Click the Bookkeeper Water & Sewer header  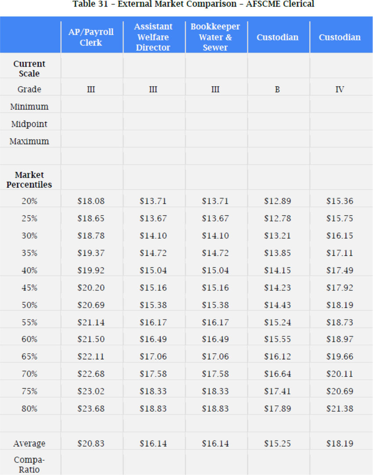(215, 37)
